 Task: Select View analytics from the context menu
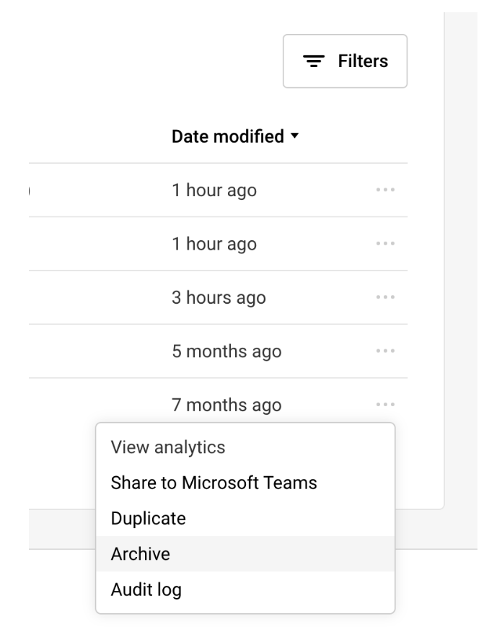(167, 447)
